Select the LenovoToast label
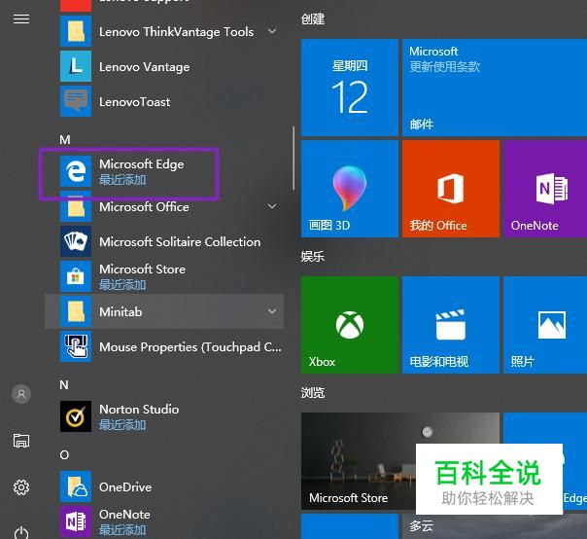The image size is (587, 539). coord(135,101)
